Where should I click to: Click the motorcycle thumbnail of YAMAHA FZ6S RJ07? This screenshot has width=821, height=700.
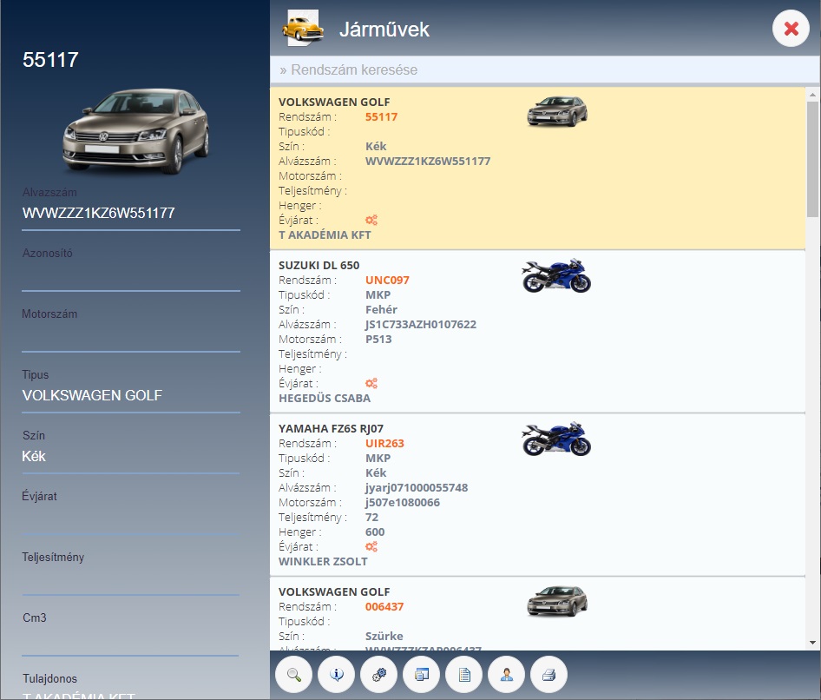point(556,439)
